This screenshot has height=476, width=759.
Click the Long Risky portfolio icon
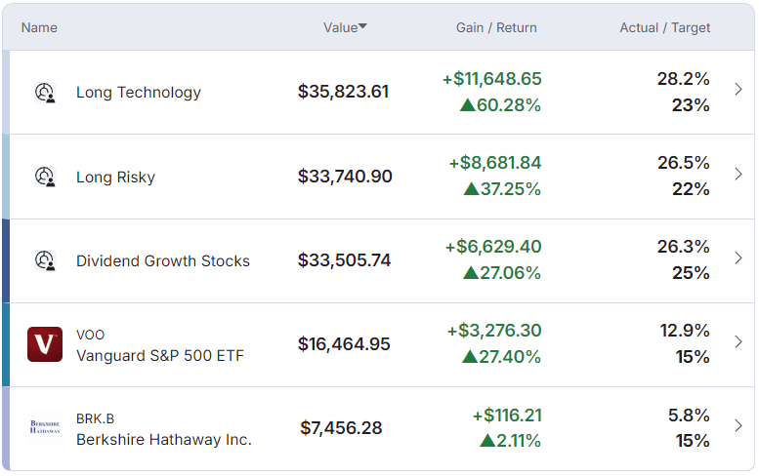(x=44, y=177)
